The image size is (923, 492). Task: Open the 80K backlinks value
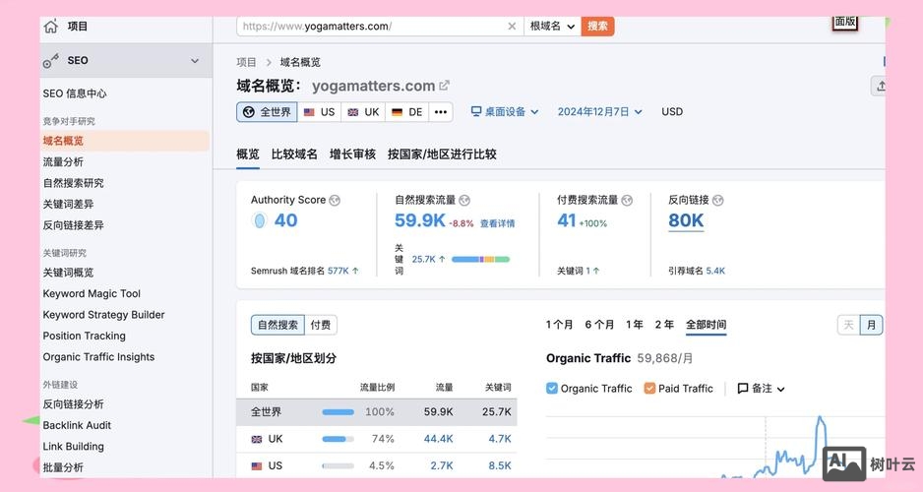click(x=686, y=220)
